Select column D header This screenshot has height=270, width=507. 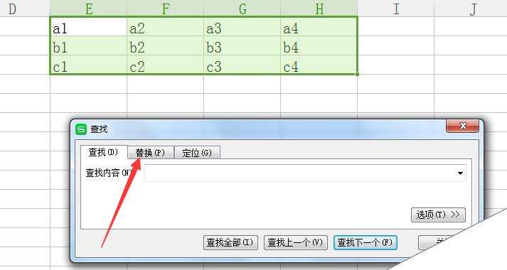point(25,8)
